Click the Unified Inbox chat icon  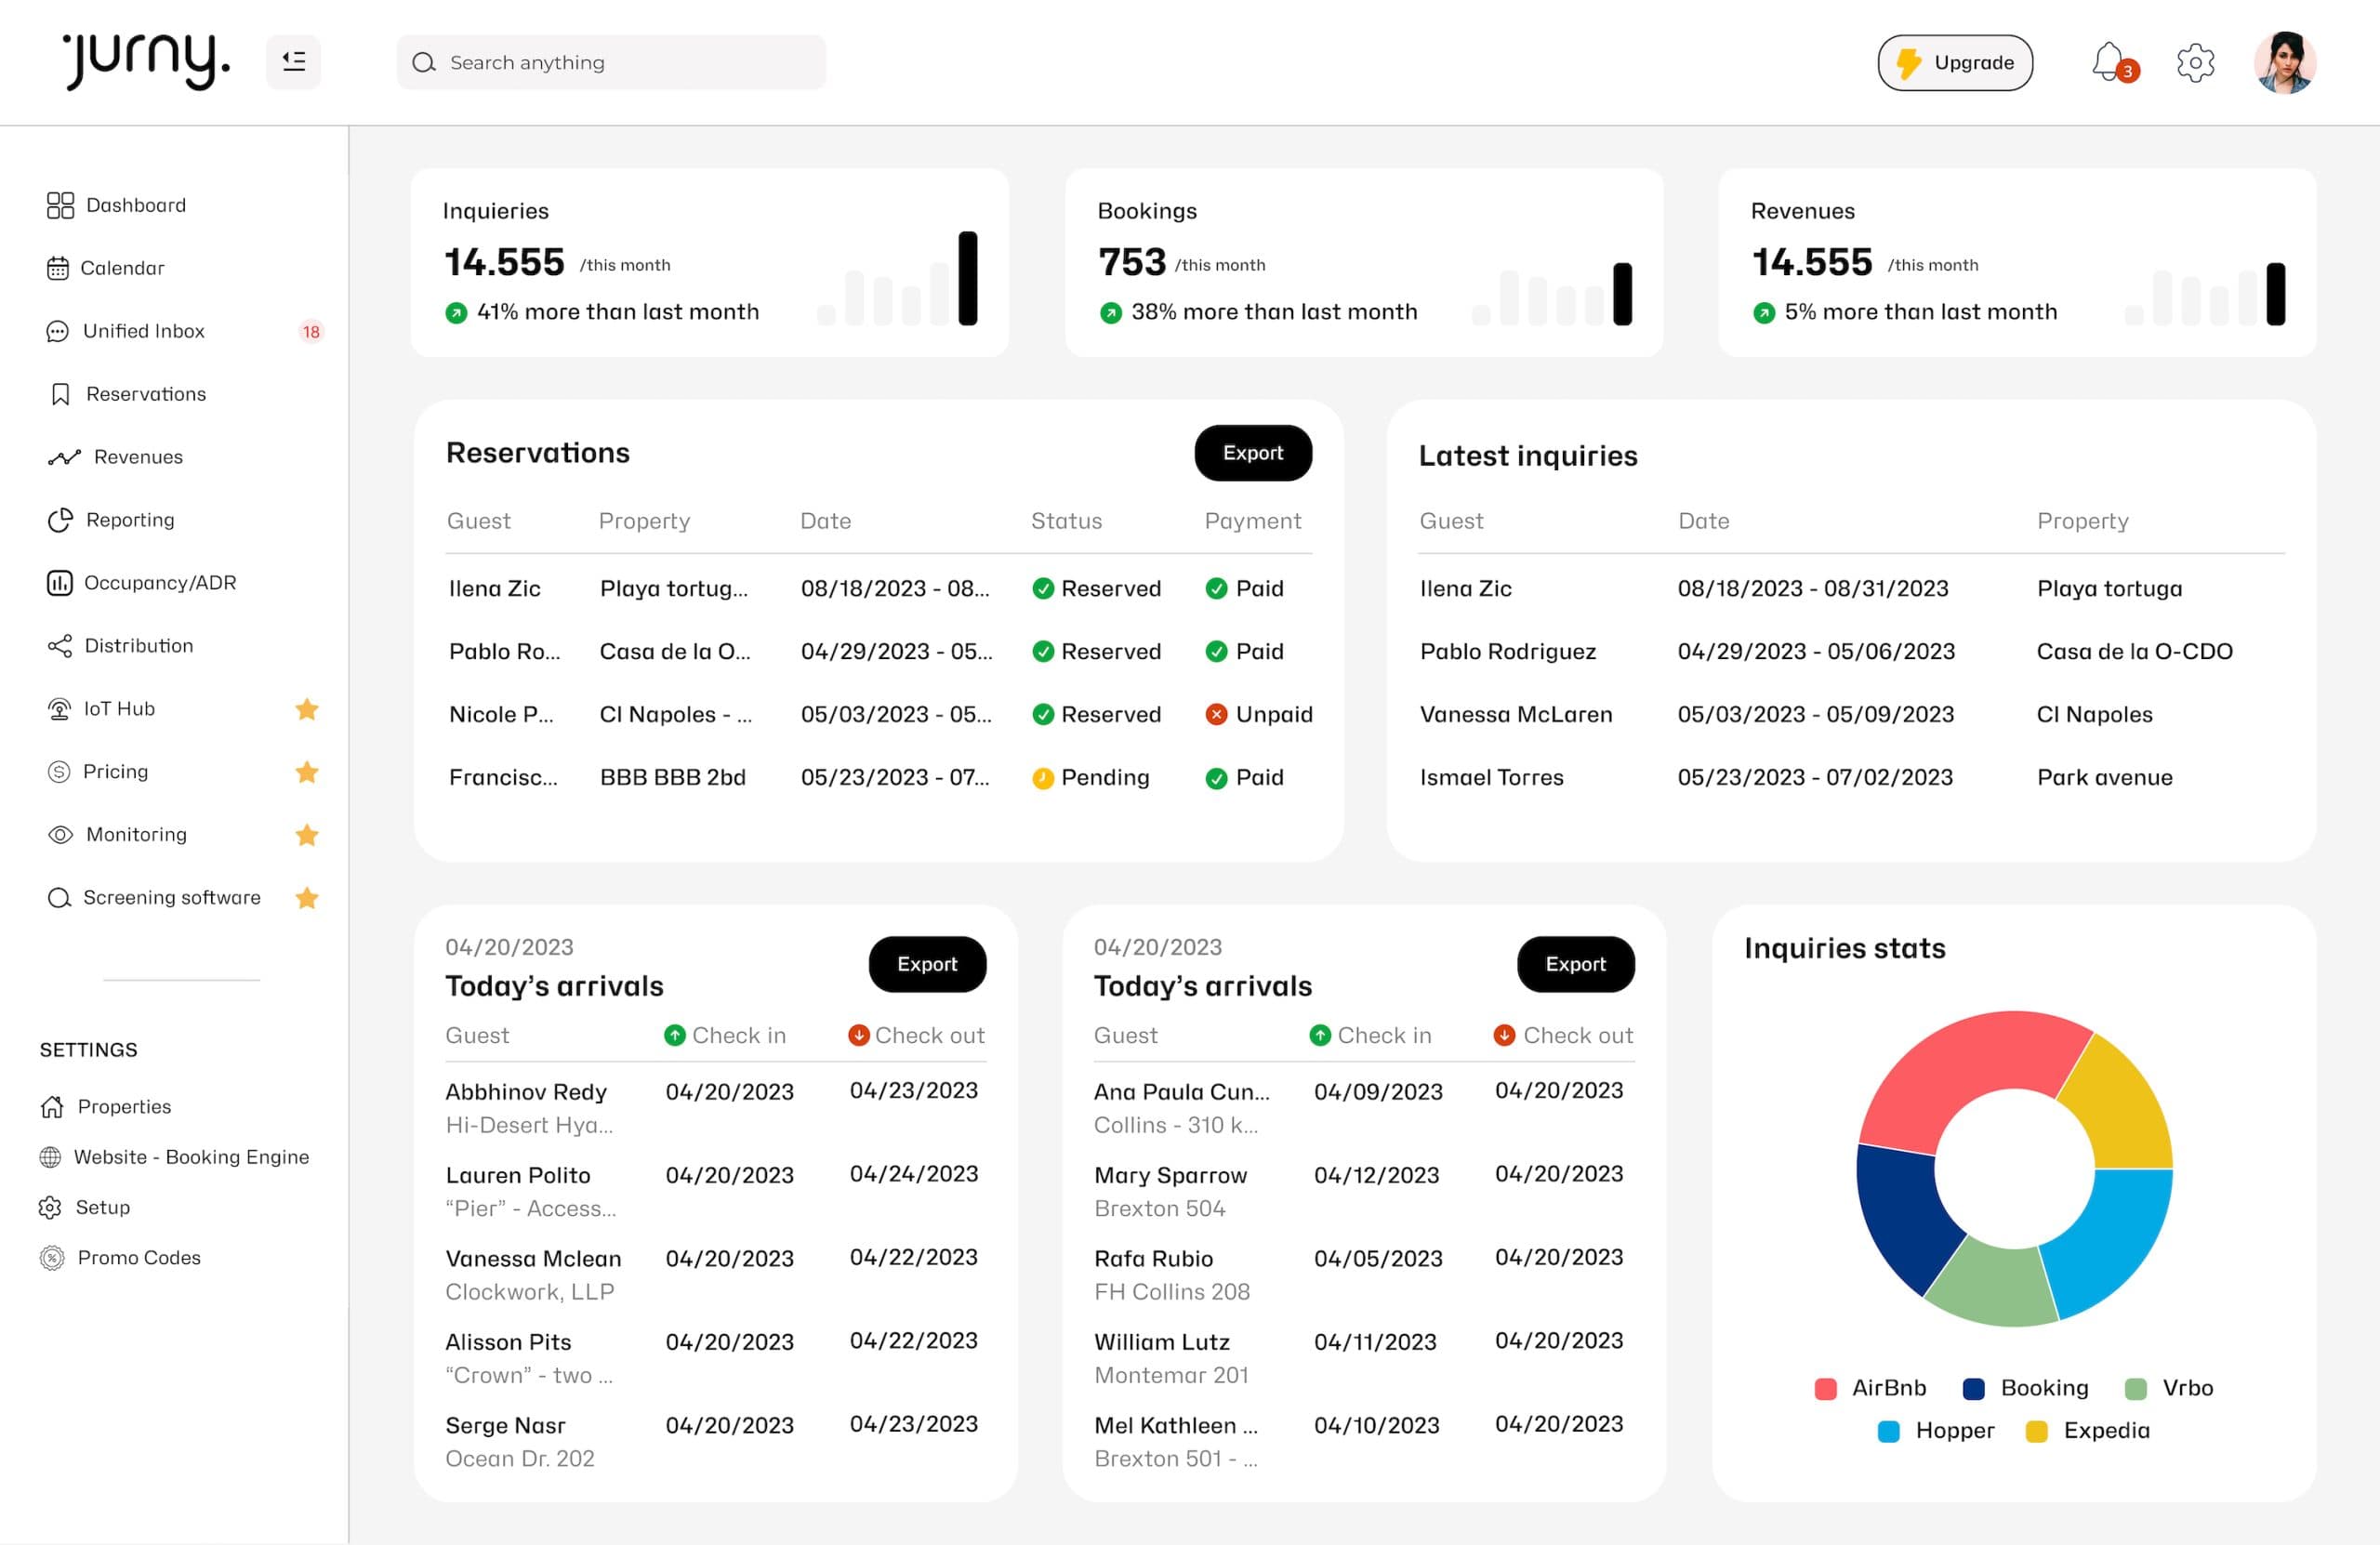point(58,331)
